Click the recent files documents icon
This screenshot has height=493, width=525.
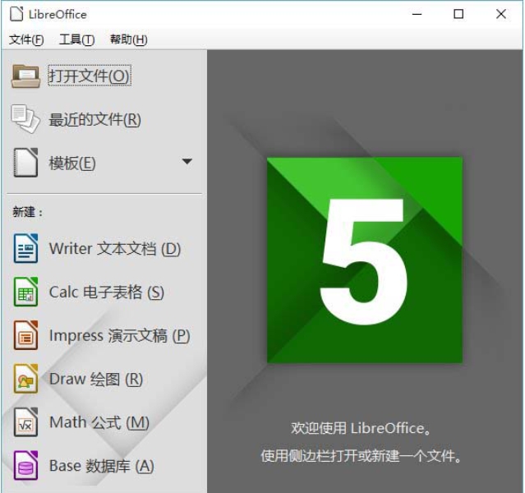[25, 119]
